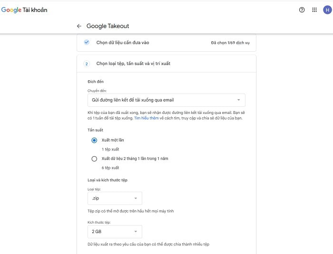Expand the Chọn dữ liệu cần đưa vào section

[x=123, y=42]
